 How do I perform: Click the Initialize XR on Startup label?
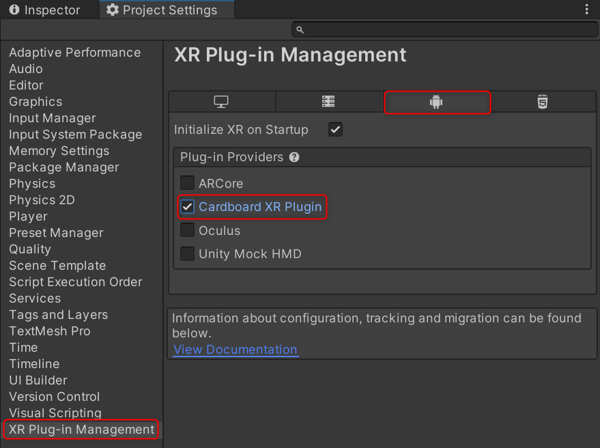pyautogui.click(x=241, y=130)
